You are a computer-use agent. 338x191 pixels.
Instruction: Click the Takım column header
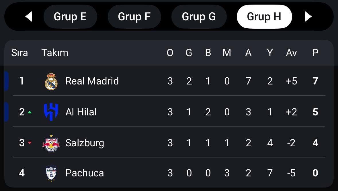tap(55, 53)
